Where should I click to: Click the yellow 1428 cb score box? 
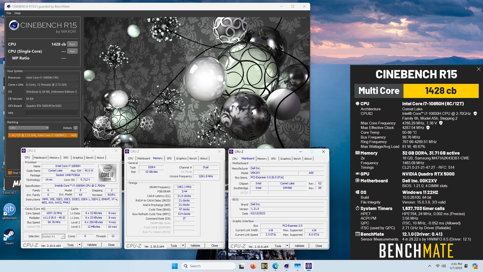(441, 91)
